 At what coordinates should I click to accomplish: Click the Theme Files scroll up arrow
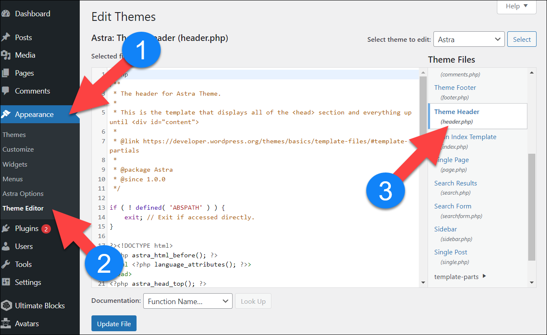click(x=532, y=72)
